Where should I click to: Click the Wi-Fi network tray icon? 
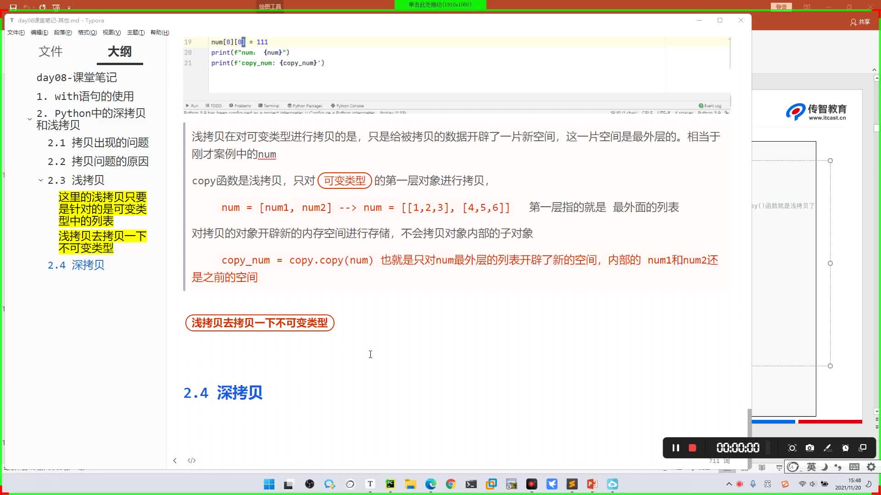(802, 484)
